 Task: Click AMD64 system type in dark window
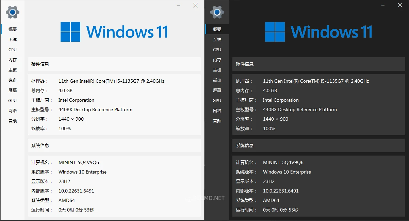pyautogui.click(x=271, y=201)
